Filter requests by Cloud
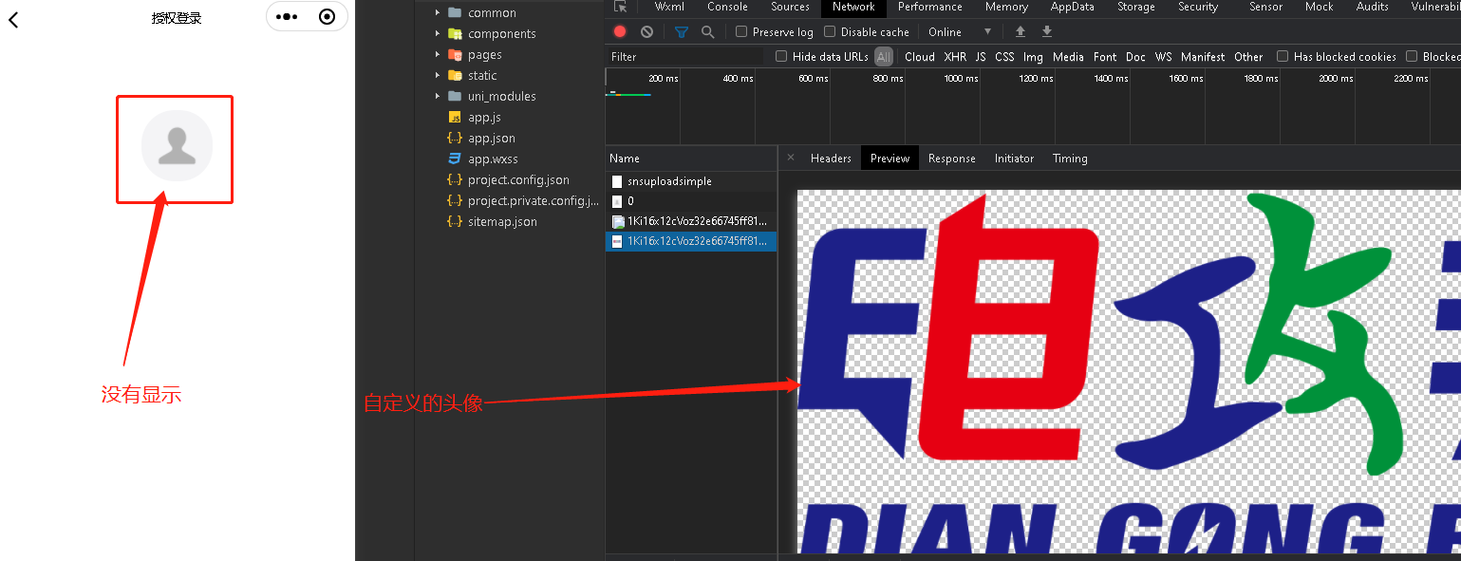Screen dimensions: 1461x561 click(920, 57)
